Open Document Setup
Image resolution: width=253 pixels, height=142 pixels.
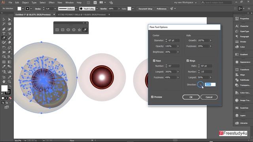pyautogui.click(x=145, y=9)
